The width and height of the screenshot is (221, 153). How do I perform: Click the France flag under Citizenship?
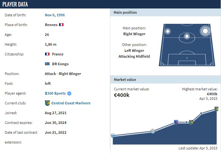[x=47, y=54]
